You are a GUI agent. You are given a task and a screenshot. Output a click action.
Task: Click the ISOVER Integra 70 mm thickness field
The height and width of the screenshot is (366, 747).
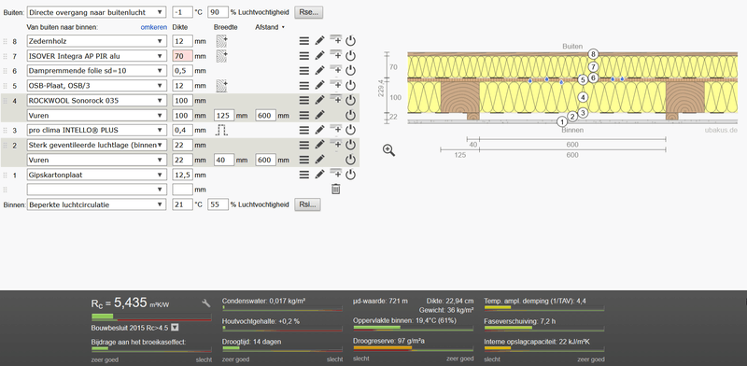point(182,56)
